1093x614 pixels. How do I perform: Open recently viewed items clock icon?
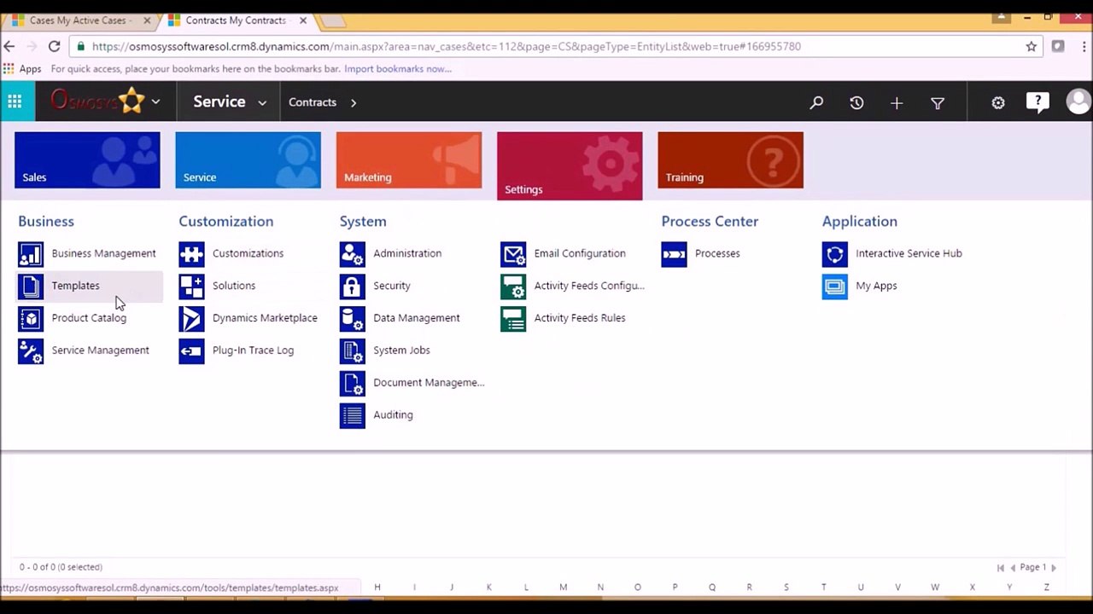tap(856, 102)
